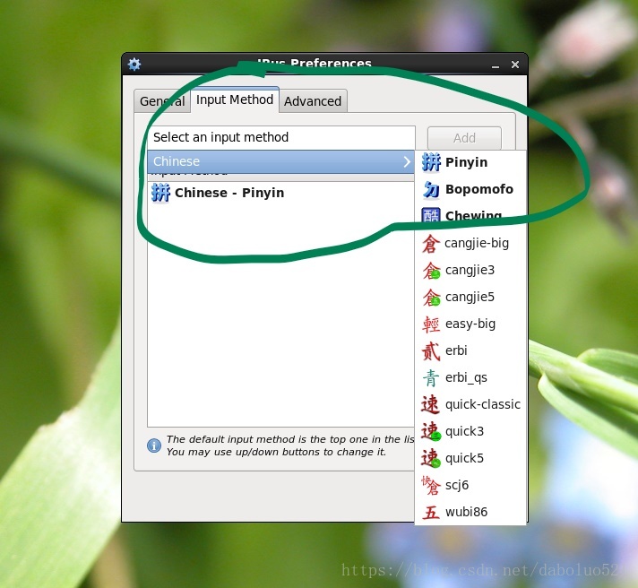Choose Bopomofo input method
The height and width of the screenshot is (588, 638).
pos(470,189)
